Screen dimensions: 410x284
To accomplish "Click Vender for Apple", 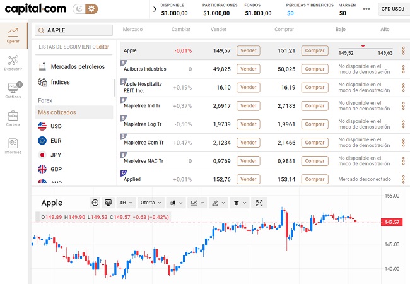I will [249, 50].
